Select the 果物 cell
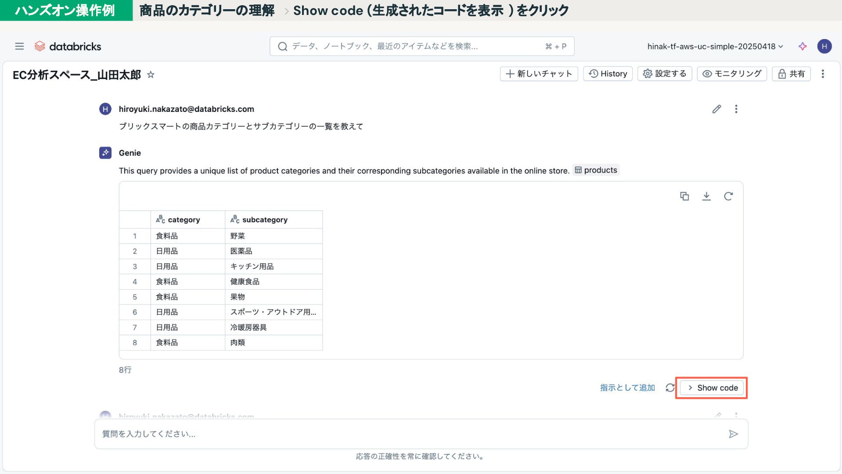 coord(274,297)
